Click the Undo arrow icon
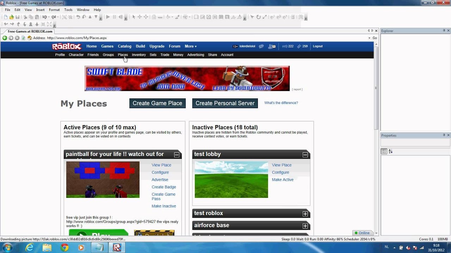The image size is (451, 253). (44, 17)
